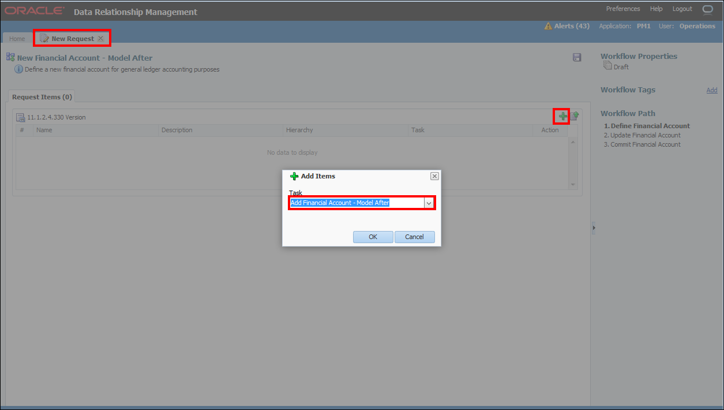The width and height of the screenshot is (724, 410).
Task: Click Logout
Action: coord(682,9)
